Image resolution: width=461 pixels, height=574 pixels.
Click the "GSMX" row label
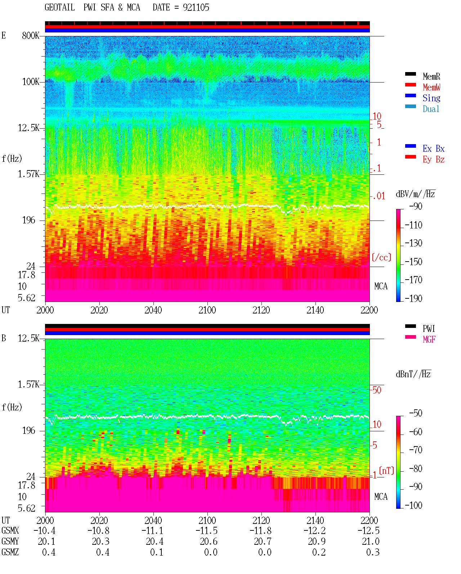10,531
